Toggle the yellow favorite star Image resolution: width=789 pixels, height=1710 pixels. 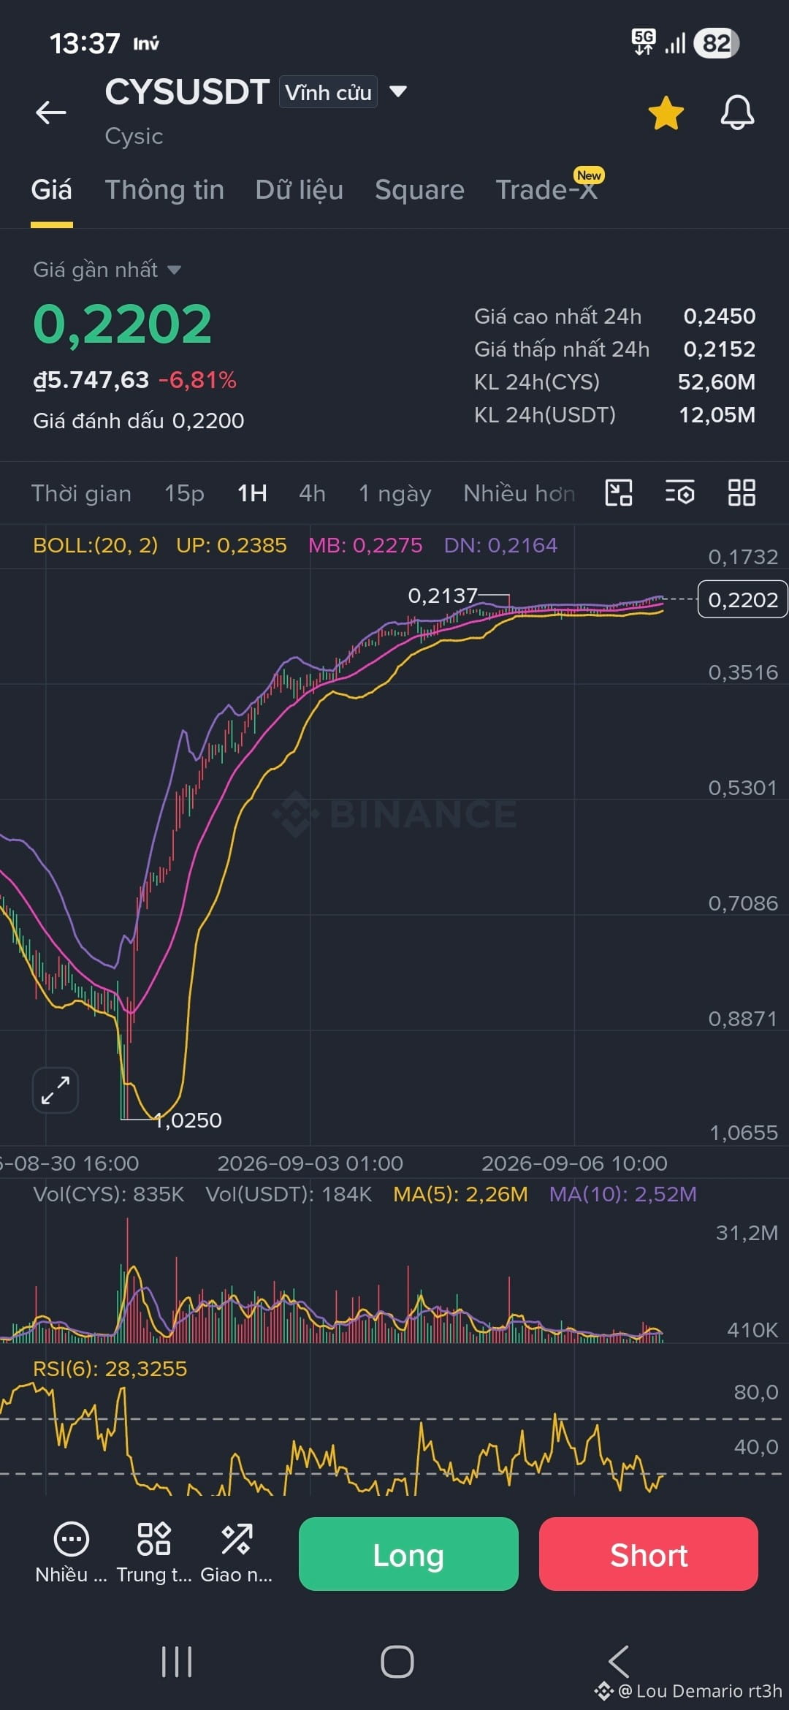tap(666, 113)
